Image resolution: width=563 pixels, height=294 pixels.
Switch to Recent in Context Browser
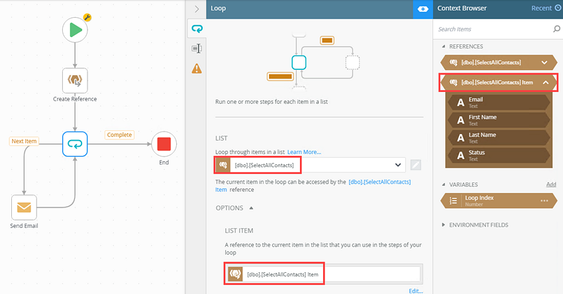pyautogui.click(x=541, y=8)
